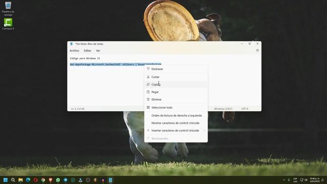Open File Explorer from the taskbar
327x184 pixels.
20,180
